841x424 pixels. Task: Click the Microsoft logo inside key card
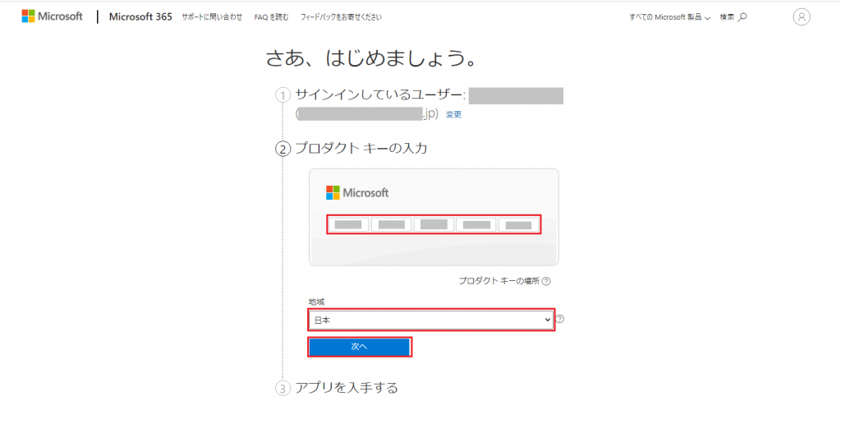[357, 192]
